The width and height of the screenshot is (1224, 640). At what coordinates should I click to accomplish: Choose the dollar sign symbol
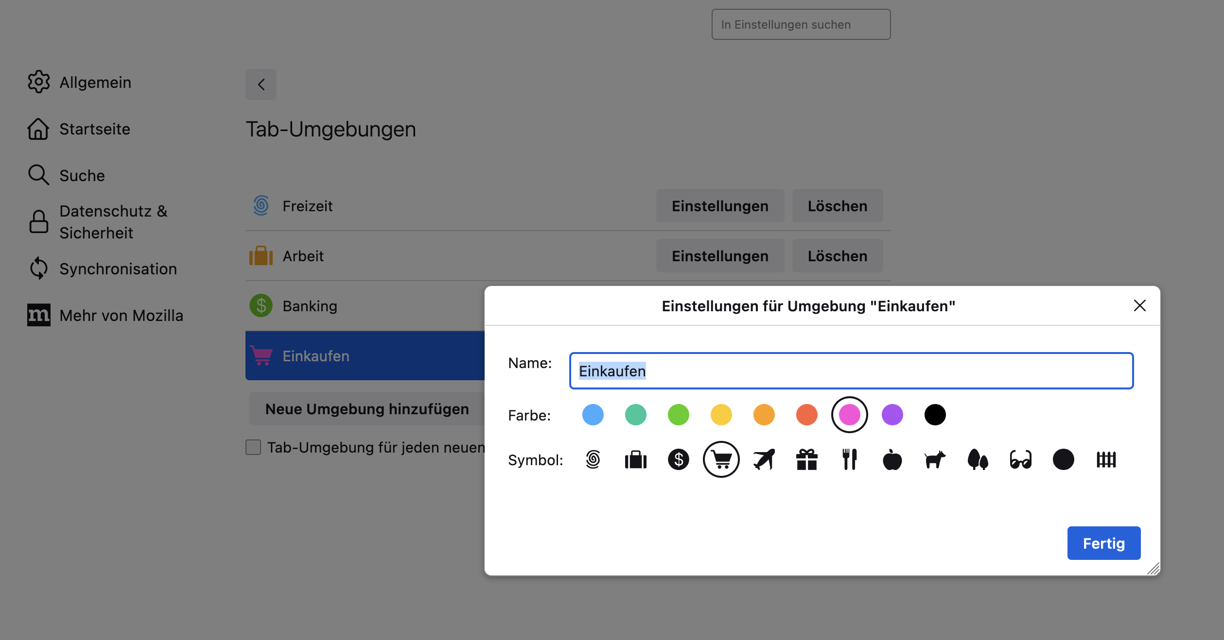pyautogui.click(x=678, y=459)
